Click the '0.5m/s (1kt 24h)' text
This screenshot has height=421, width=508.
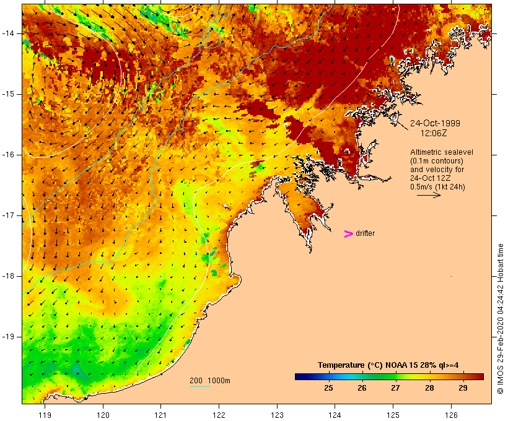438,187
